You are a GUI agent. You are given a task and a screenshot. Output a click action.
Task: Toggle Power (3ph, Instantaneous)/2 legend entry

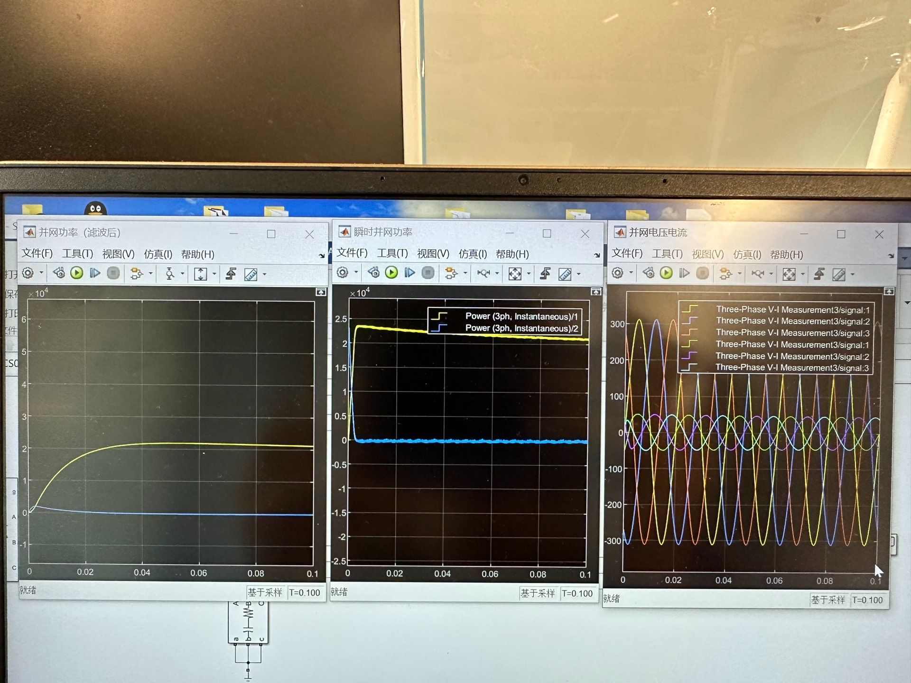click(521, 328)
